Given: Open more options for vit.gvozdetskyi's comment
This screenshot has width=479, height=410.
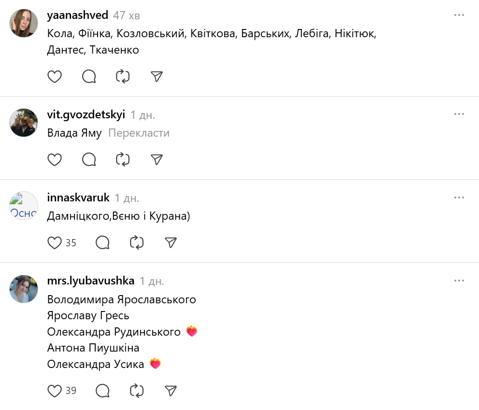Looking at the screenshot, I should [459, 114].
